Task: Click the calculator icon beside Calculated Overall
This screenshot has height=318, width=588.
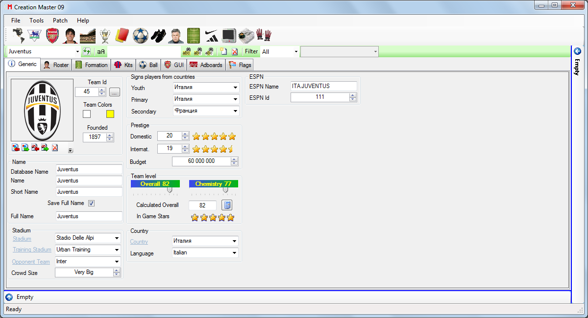Action: (x=226, y=205)
